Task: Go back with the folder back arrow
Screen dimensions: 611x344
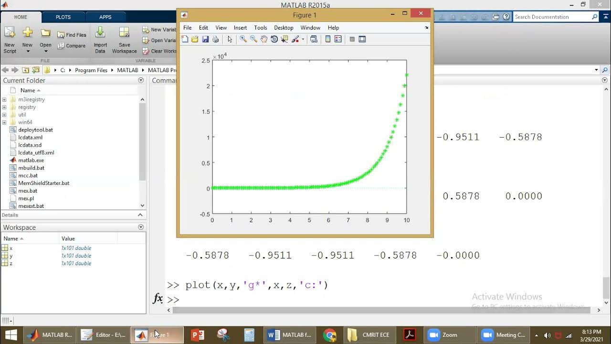Action: 5,70
